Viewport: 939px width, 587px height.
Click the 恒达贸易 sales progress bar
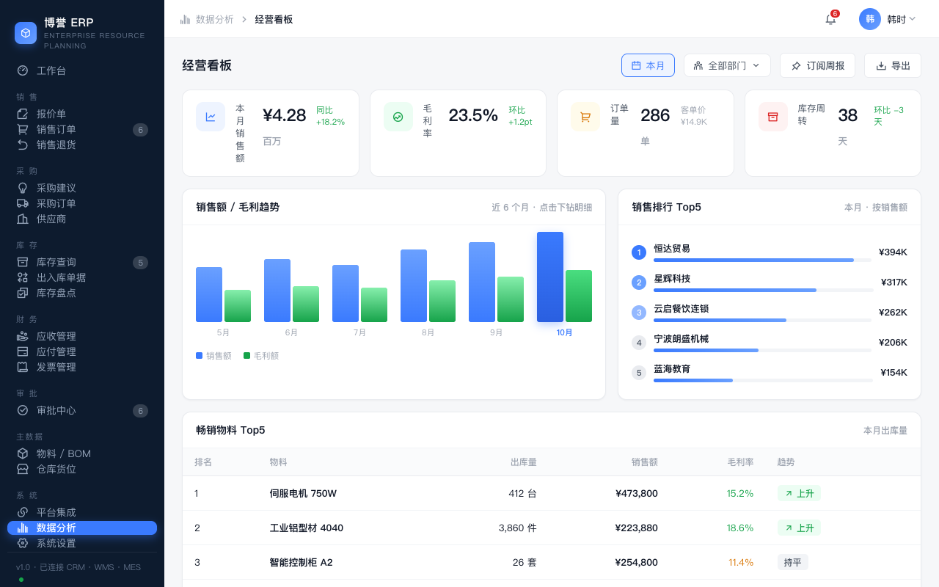[x=763, y=260]
